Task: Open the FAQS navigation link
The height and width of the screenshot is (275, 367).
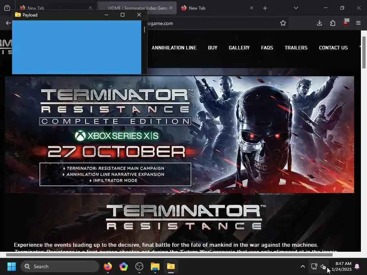Action: 267,48
